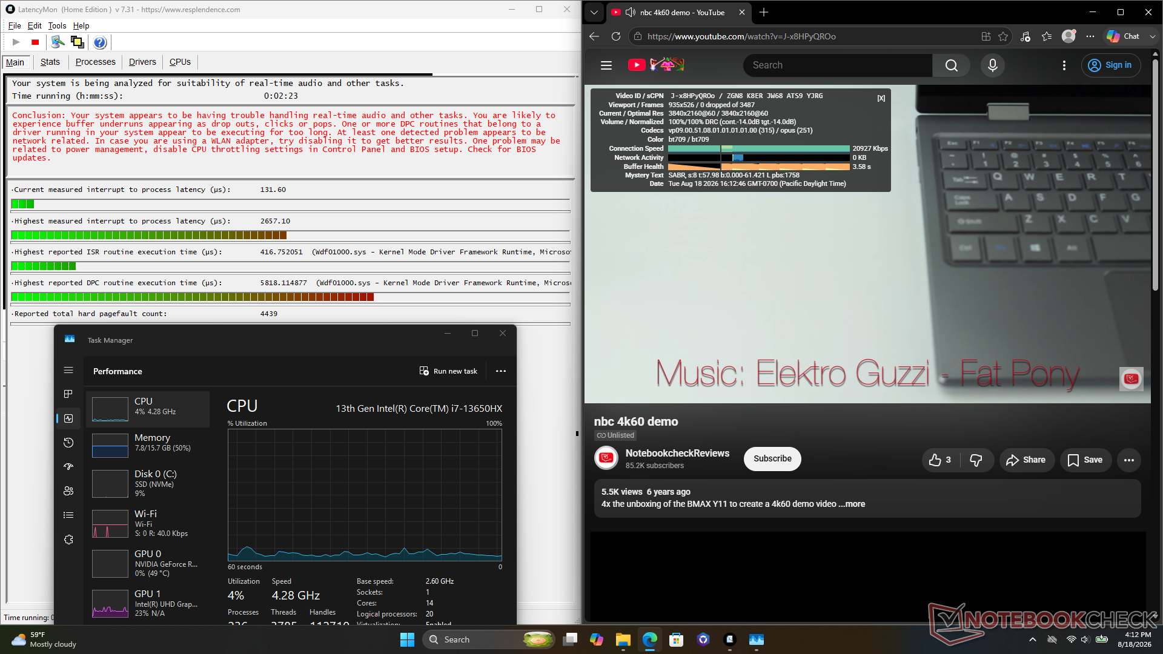
Task: Search YouTube with your voice microphone
Action: tap(993, 65)
